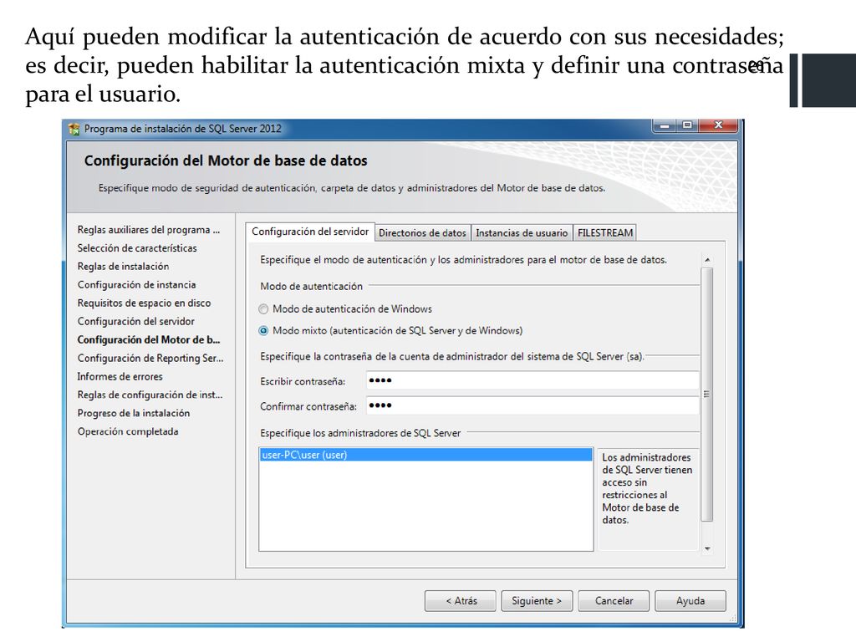Maximize the SQL Server setup window

687,125
